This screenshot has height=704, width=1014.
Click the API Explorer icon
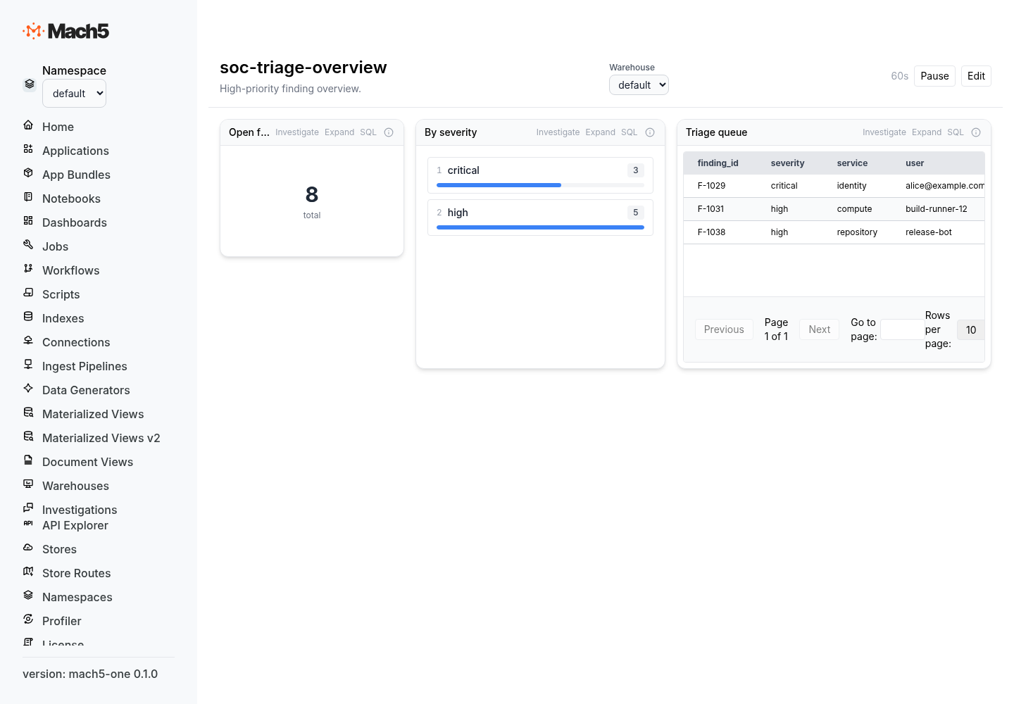[x=28, y=523]
